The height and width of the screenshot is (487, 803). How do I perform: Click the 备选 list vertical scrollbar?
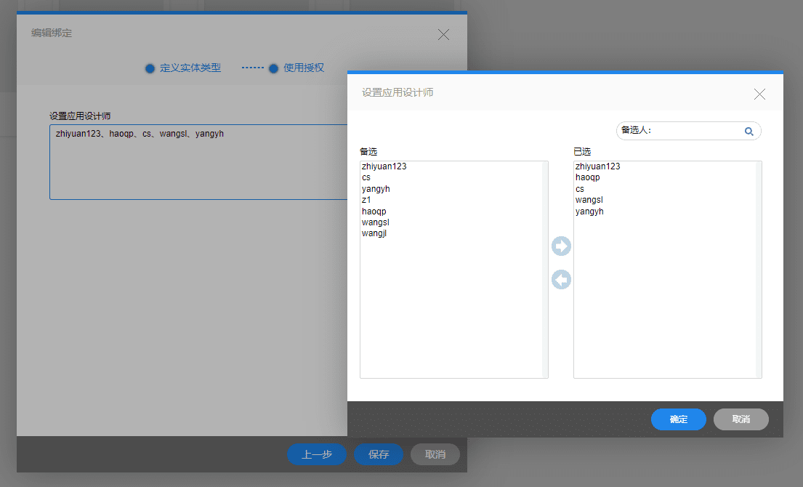coord(545,270)
